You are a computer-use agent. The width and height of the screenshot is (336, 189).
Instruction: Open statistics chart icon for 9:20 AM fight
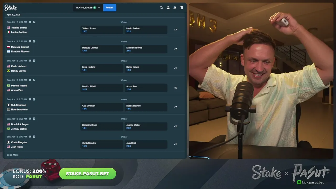pyautogui.click(x=34, y=119)
